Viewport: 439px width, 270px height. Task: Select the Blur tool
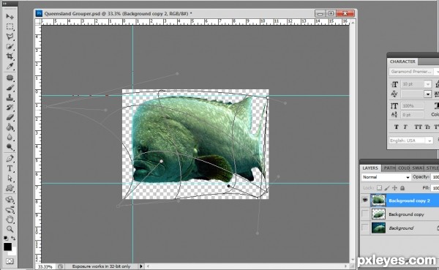[10, 138]
